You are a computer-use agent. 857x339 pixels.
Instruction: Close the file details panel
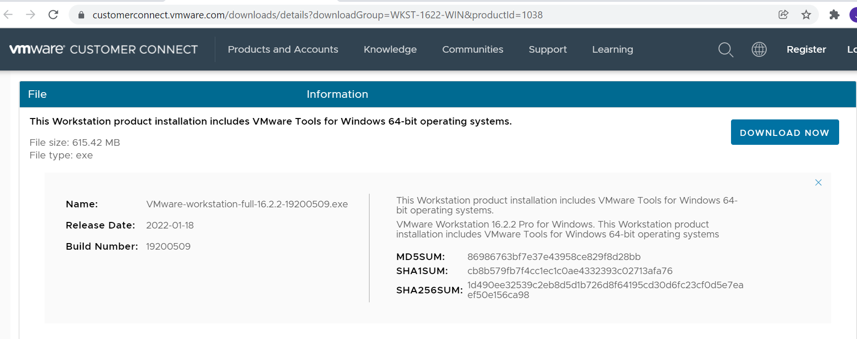pos(818,182)
